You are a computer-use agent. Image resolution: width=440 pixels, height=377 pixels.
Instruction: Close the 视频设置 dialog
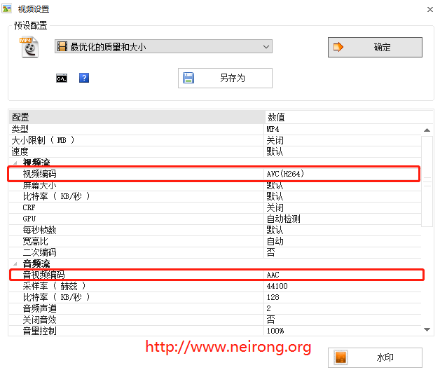[430, 9]
